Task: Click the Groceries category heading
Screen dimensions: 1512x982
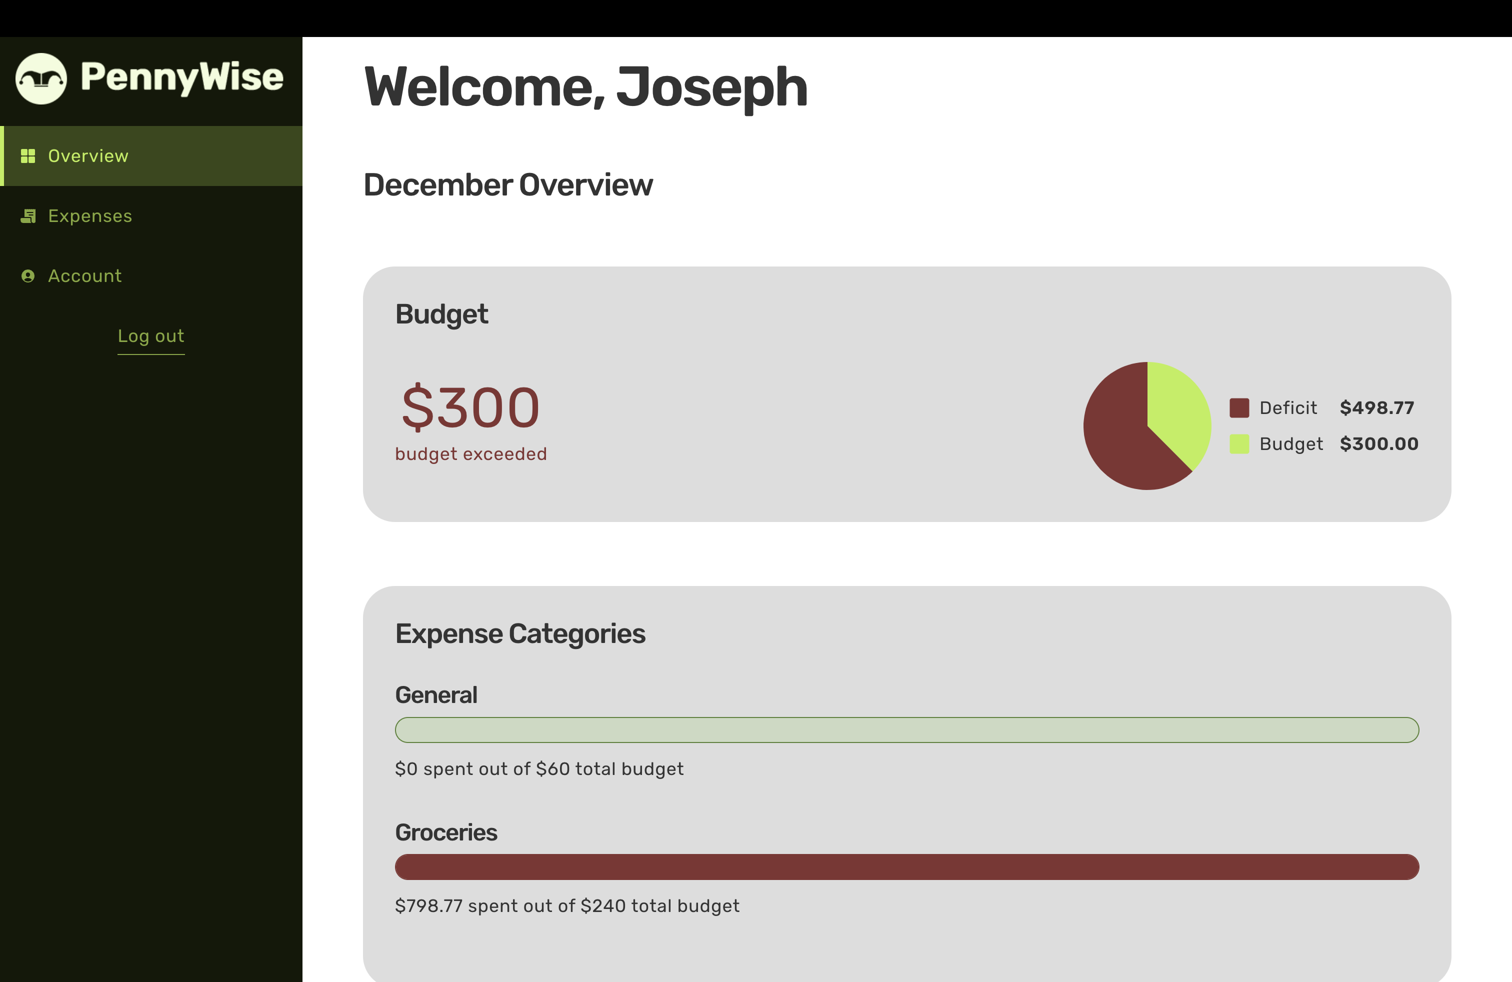Action: [446, 832]
